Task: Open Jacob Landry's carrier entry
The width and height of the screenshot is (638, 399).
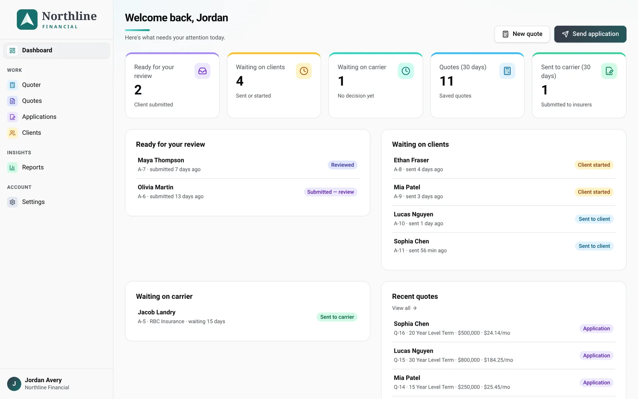Action: point(248,317)
